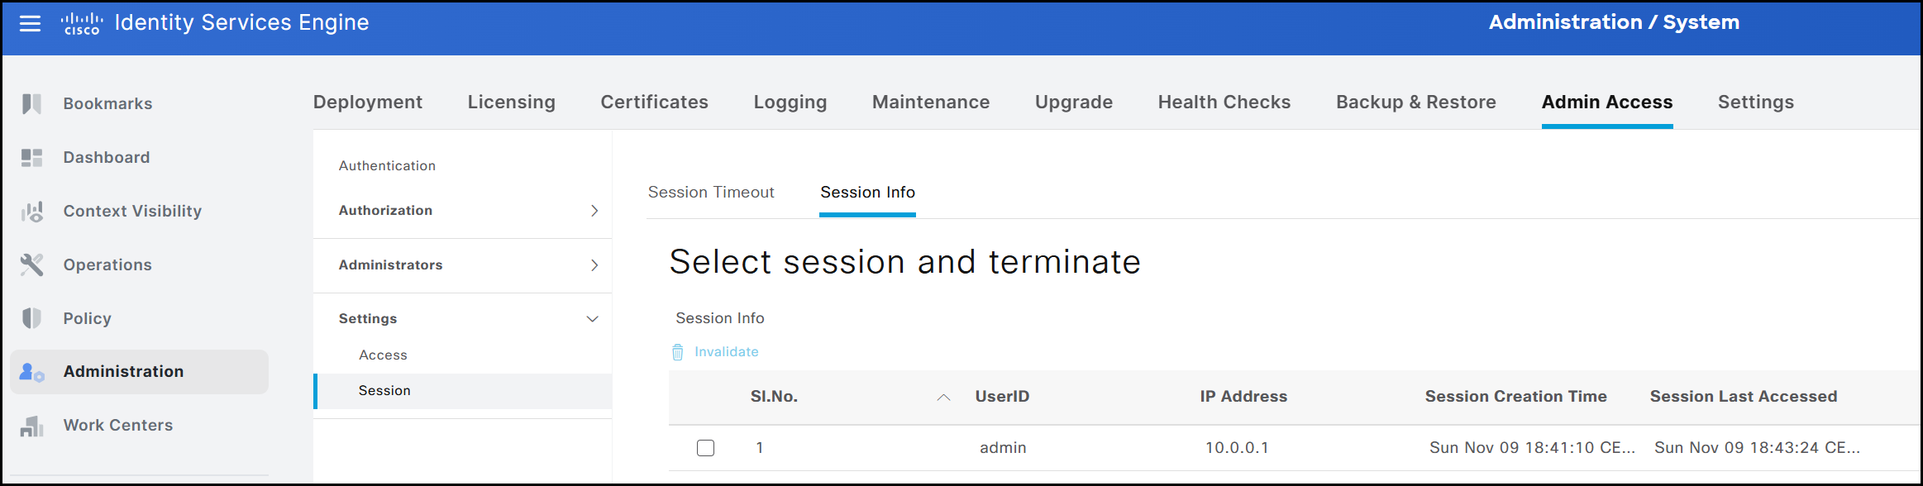Screen dimensions: 1923x486
Task: Open Authentication in the side menu
Action: tap(387, 166)
